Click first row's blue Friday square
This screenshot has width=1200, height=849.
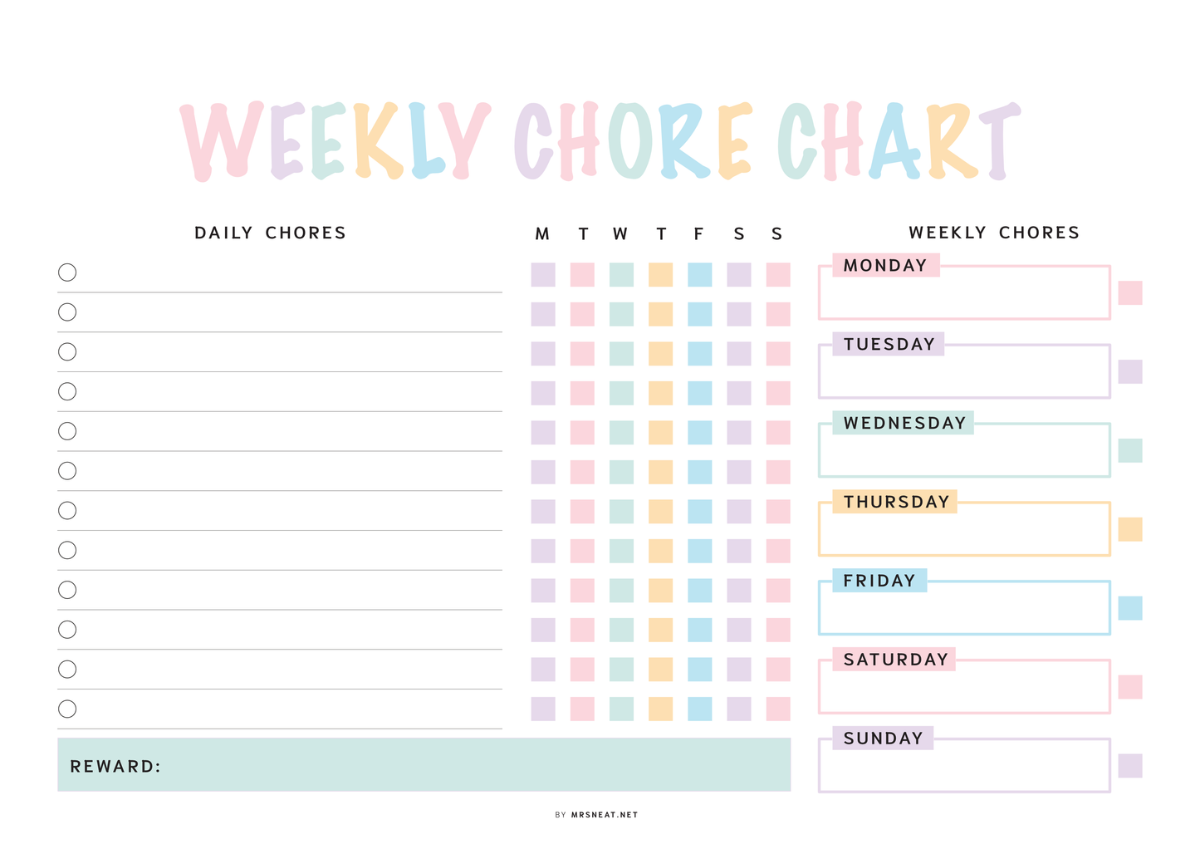pos(699,275)
